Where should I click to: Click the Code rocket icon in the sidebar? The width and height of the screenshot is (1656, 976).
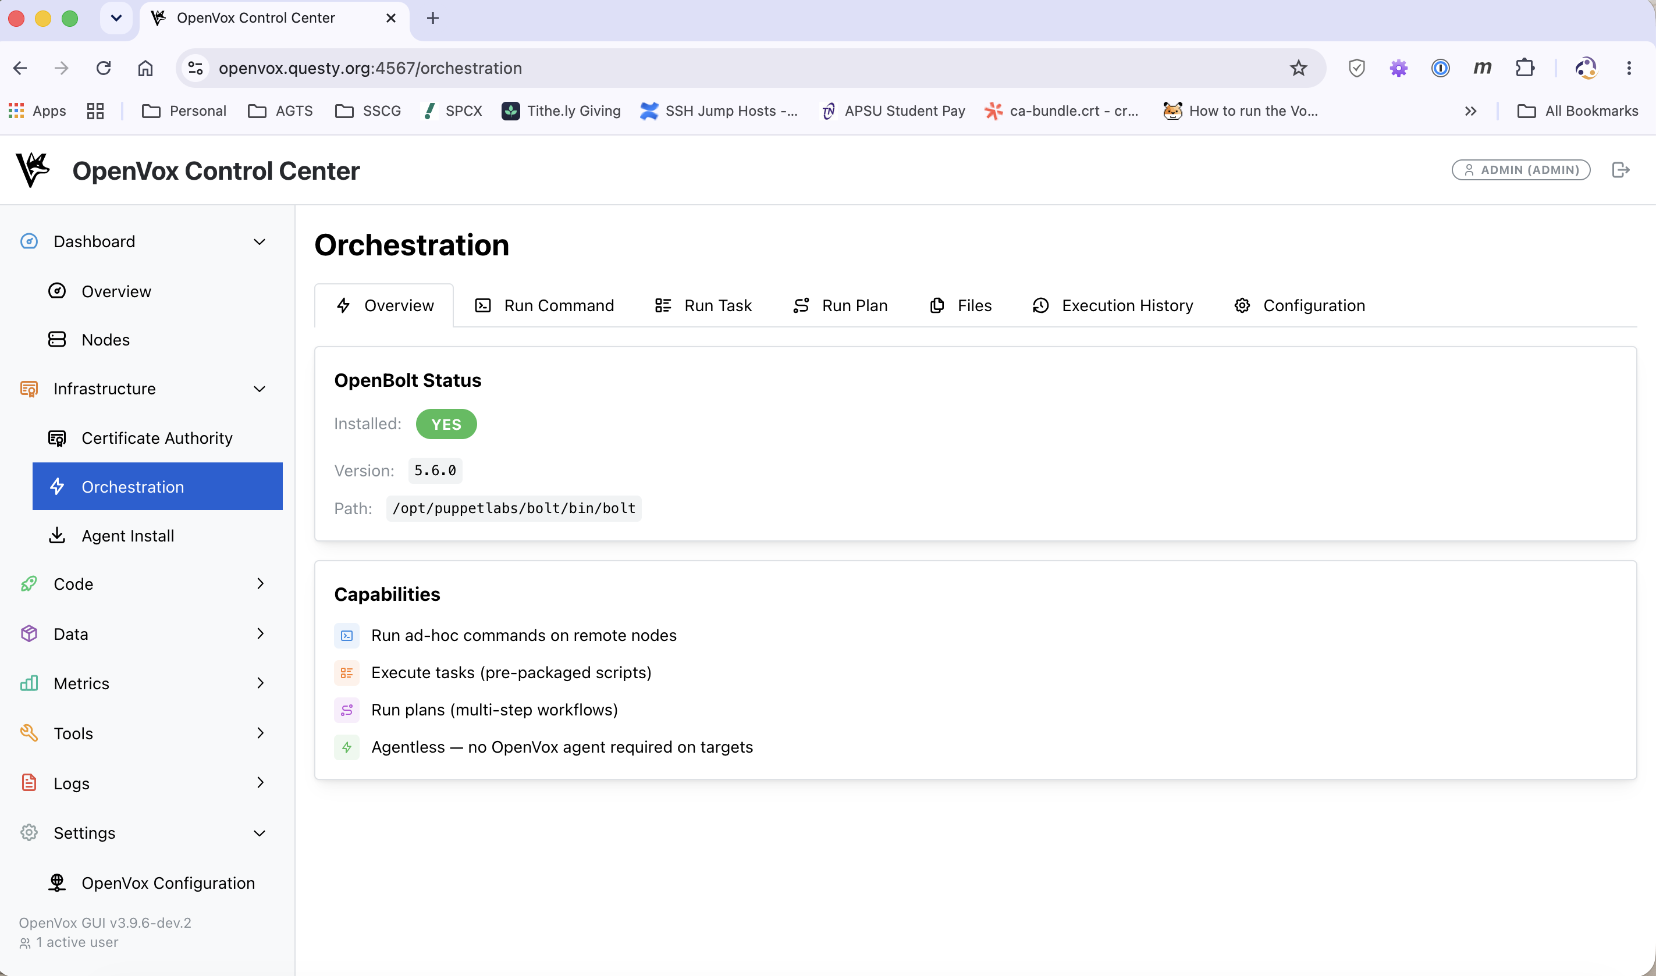[x=29, y=584]
